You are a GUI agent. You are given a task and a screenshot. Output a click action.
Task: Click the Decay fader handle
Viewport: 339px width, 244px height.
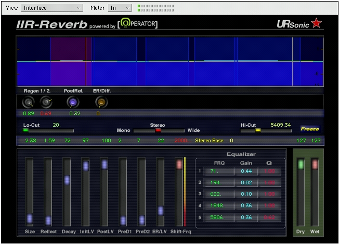(67, 180)
